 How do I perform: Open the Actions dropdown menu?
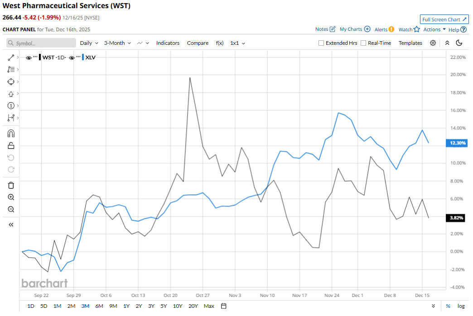click(x=434, y=29)
